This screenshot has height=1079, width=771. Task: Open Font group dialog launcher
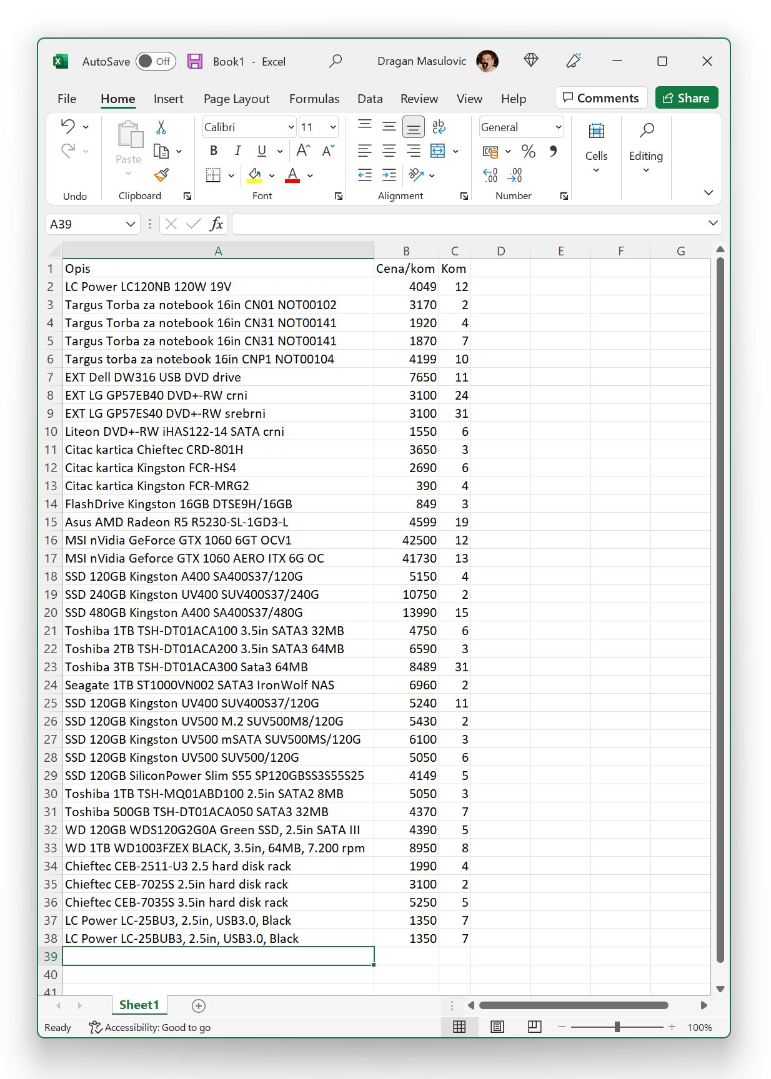tap(338, 196)
